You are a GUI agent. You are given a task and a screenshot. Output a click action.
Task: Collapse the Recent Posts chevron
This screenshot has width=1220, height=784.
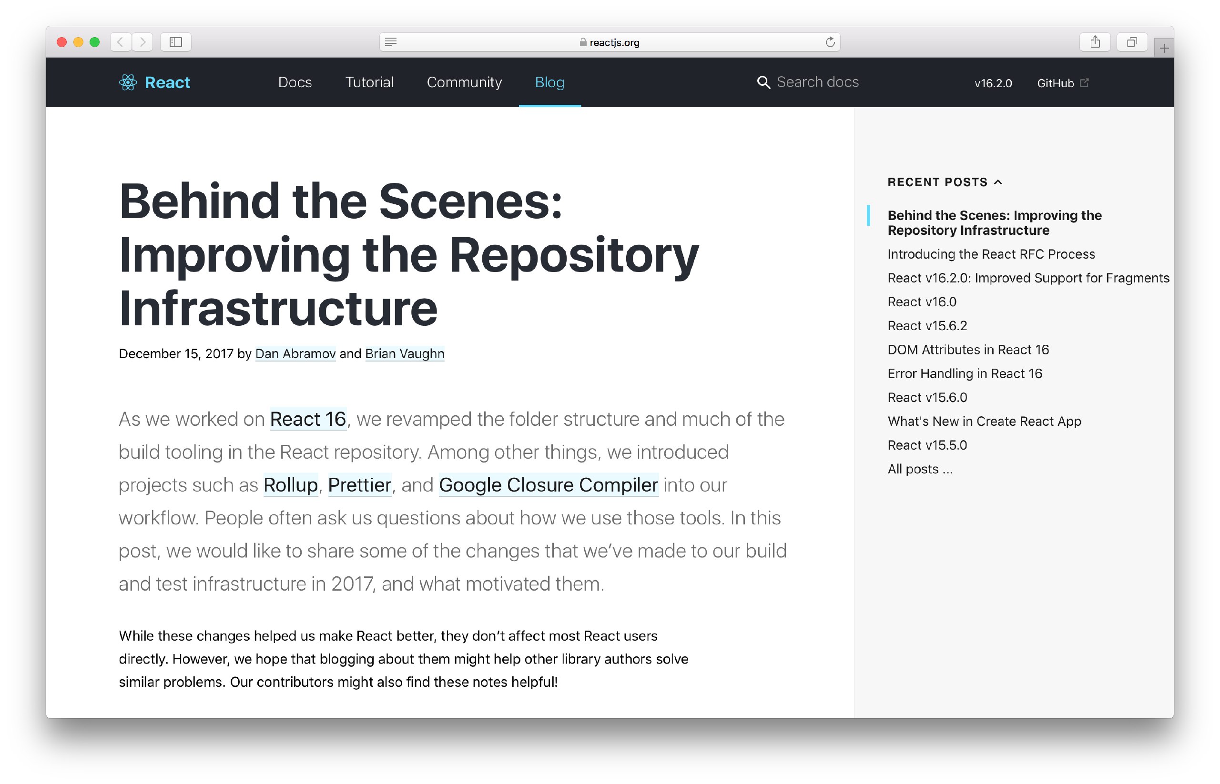pyautogui.click(x=998, y=182)
